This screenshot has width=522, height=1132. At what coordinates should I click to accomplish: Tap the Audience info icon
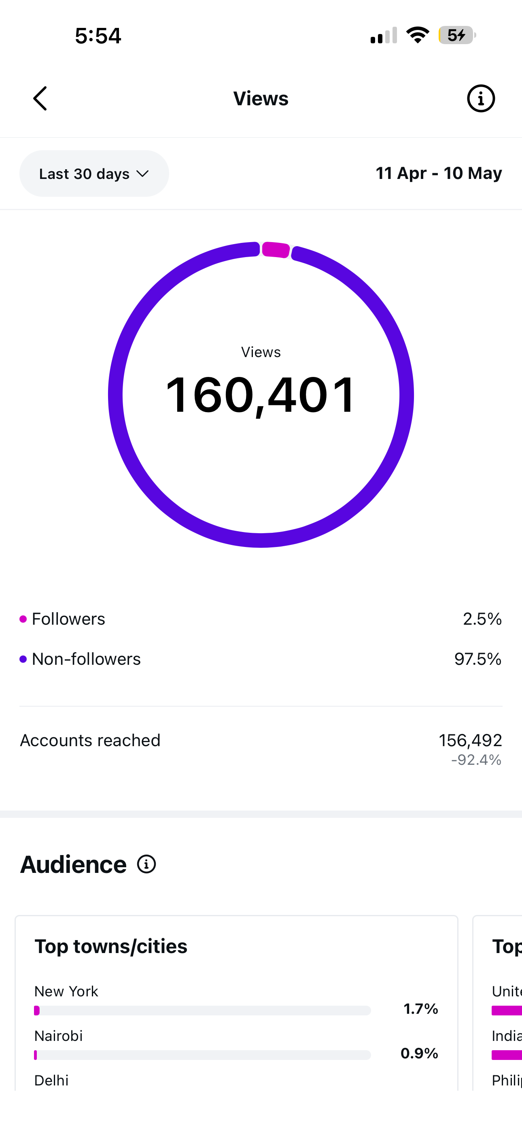point(146,864)
